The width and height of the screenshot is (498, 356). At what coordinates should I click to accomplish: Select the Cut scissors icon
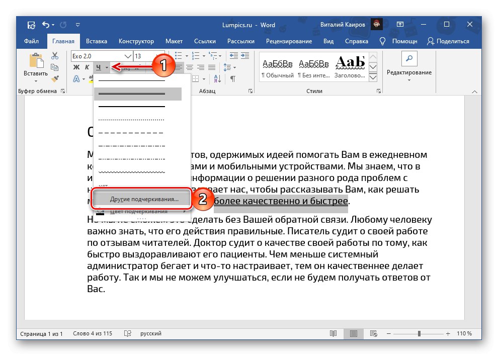click(55, 54)
